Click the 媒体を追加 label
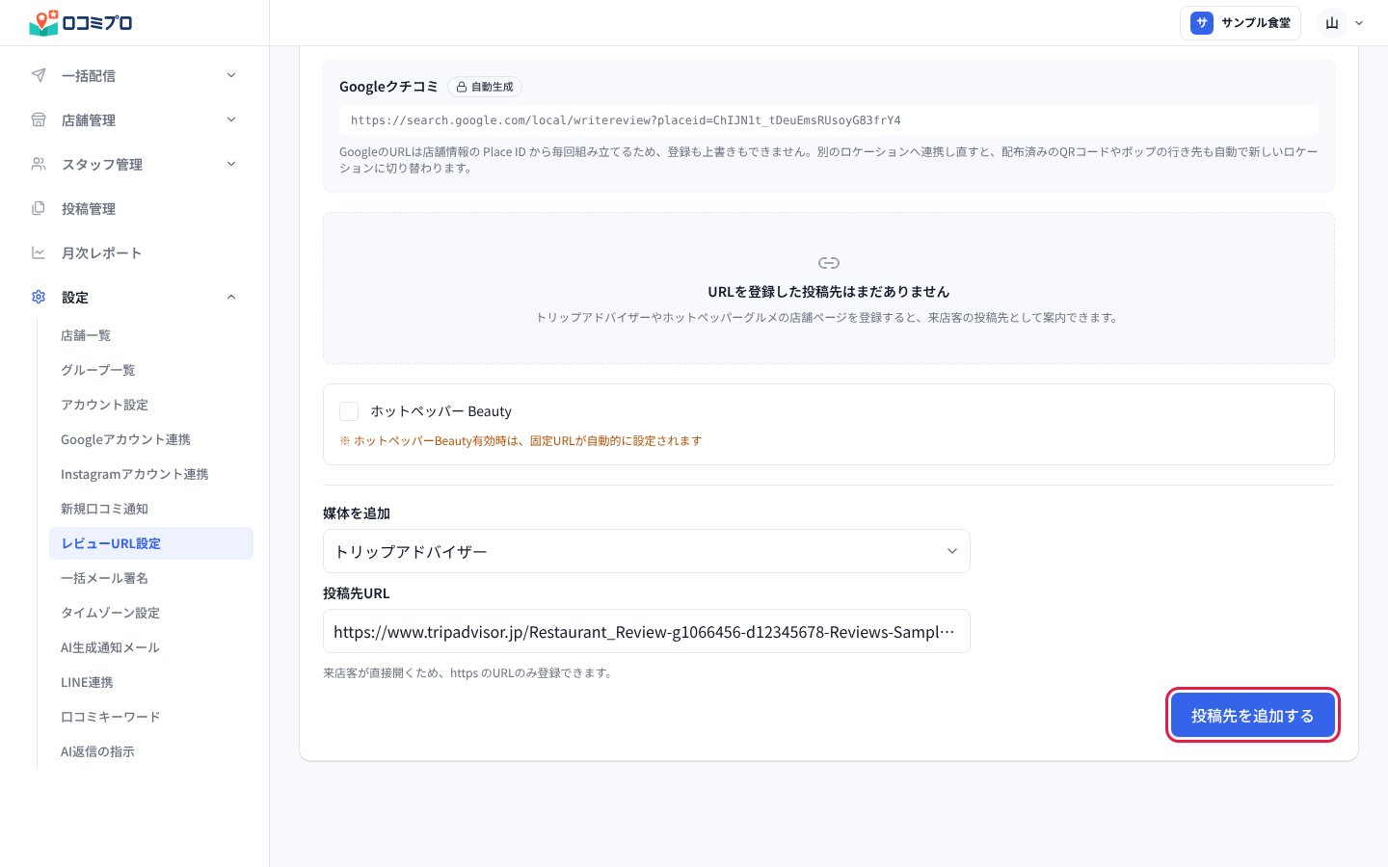This screenshot has width=1388, height=867. pos(357,513)
